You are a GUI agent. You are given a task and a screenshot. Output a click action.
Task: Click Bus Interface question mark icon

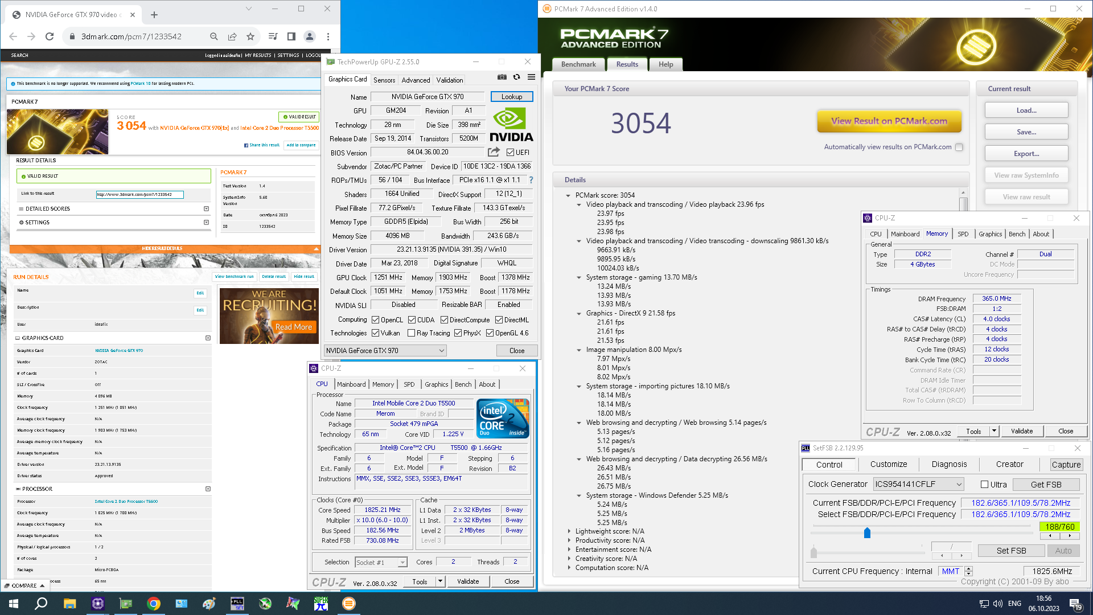click(531, 180)
